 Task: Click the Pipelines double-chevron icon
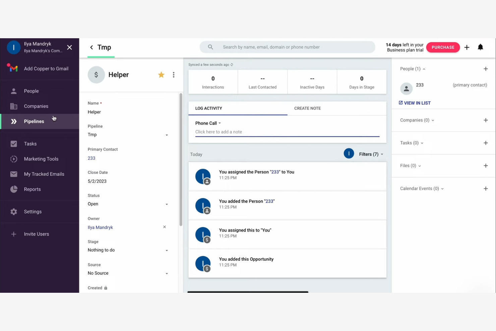[x=14, y=121]
